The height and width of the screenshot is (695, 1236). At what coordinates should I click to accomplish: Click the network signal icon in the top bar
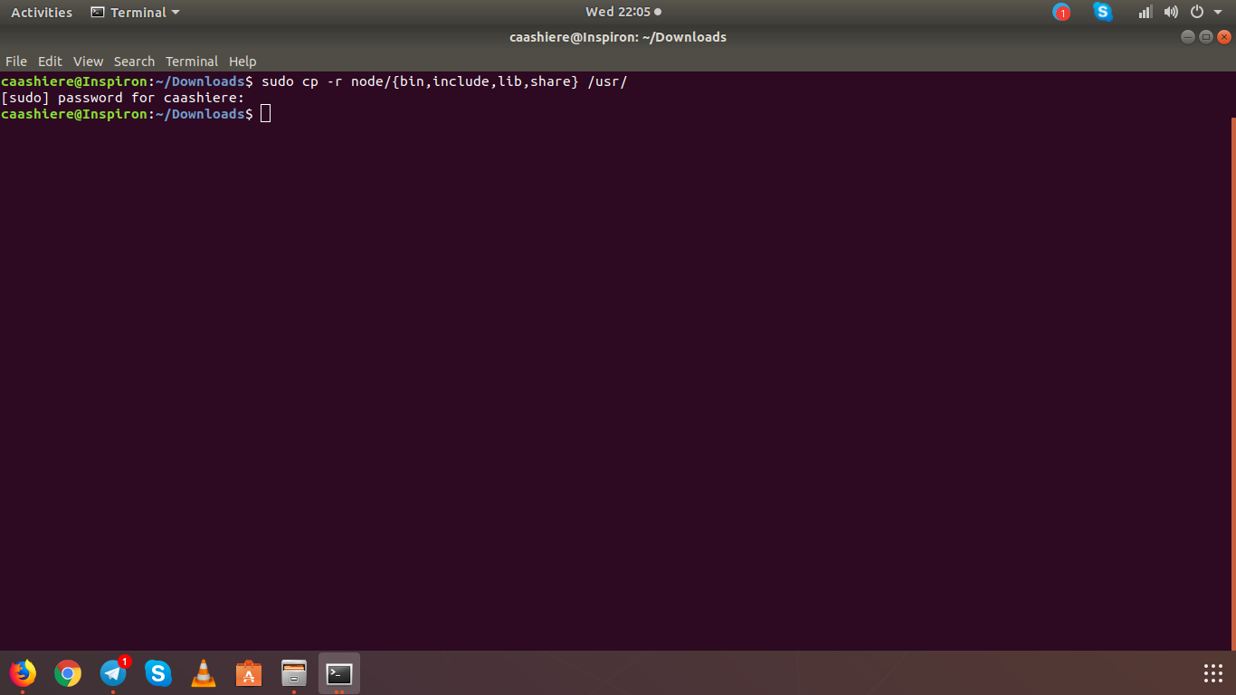click(x=1144, y=12)
